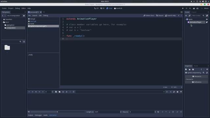
Task: Click the Inspector property search icon
Action: (x=203, y=73)
